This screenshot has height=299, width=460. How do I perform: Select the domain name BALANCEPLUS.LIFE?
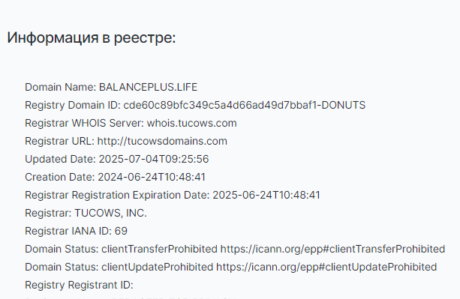pyautogui.click(x=148, y=87)
